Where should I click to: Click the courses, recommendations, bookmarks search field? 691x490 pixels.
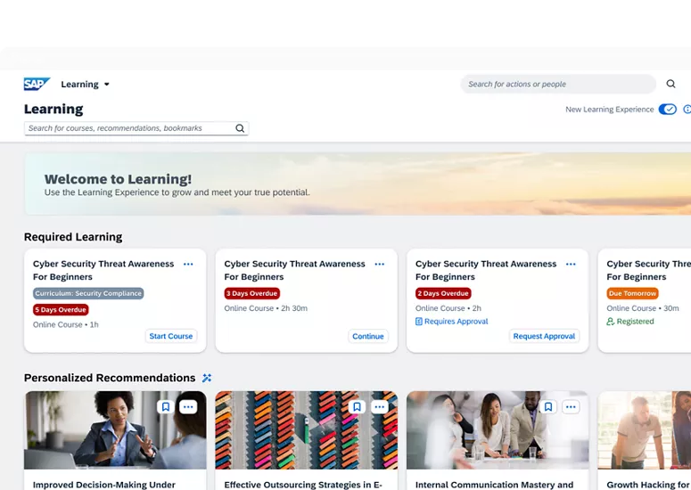pyautogui.click(x=129, y=128)
